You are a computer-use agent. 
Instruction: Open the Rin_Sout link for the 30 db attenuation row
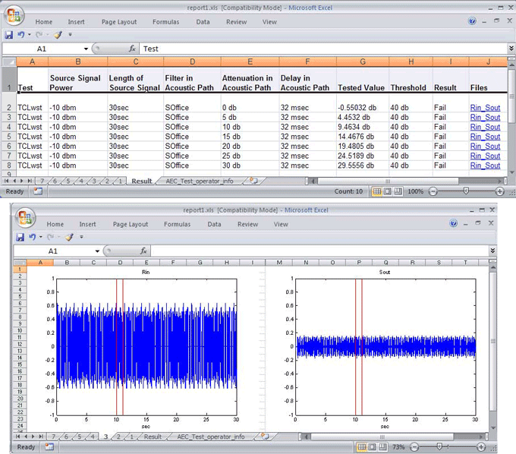[485, 166]
